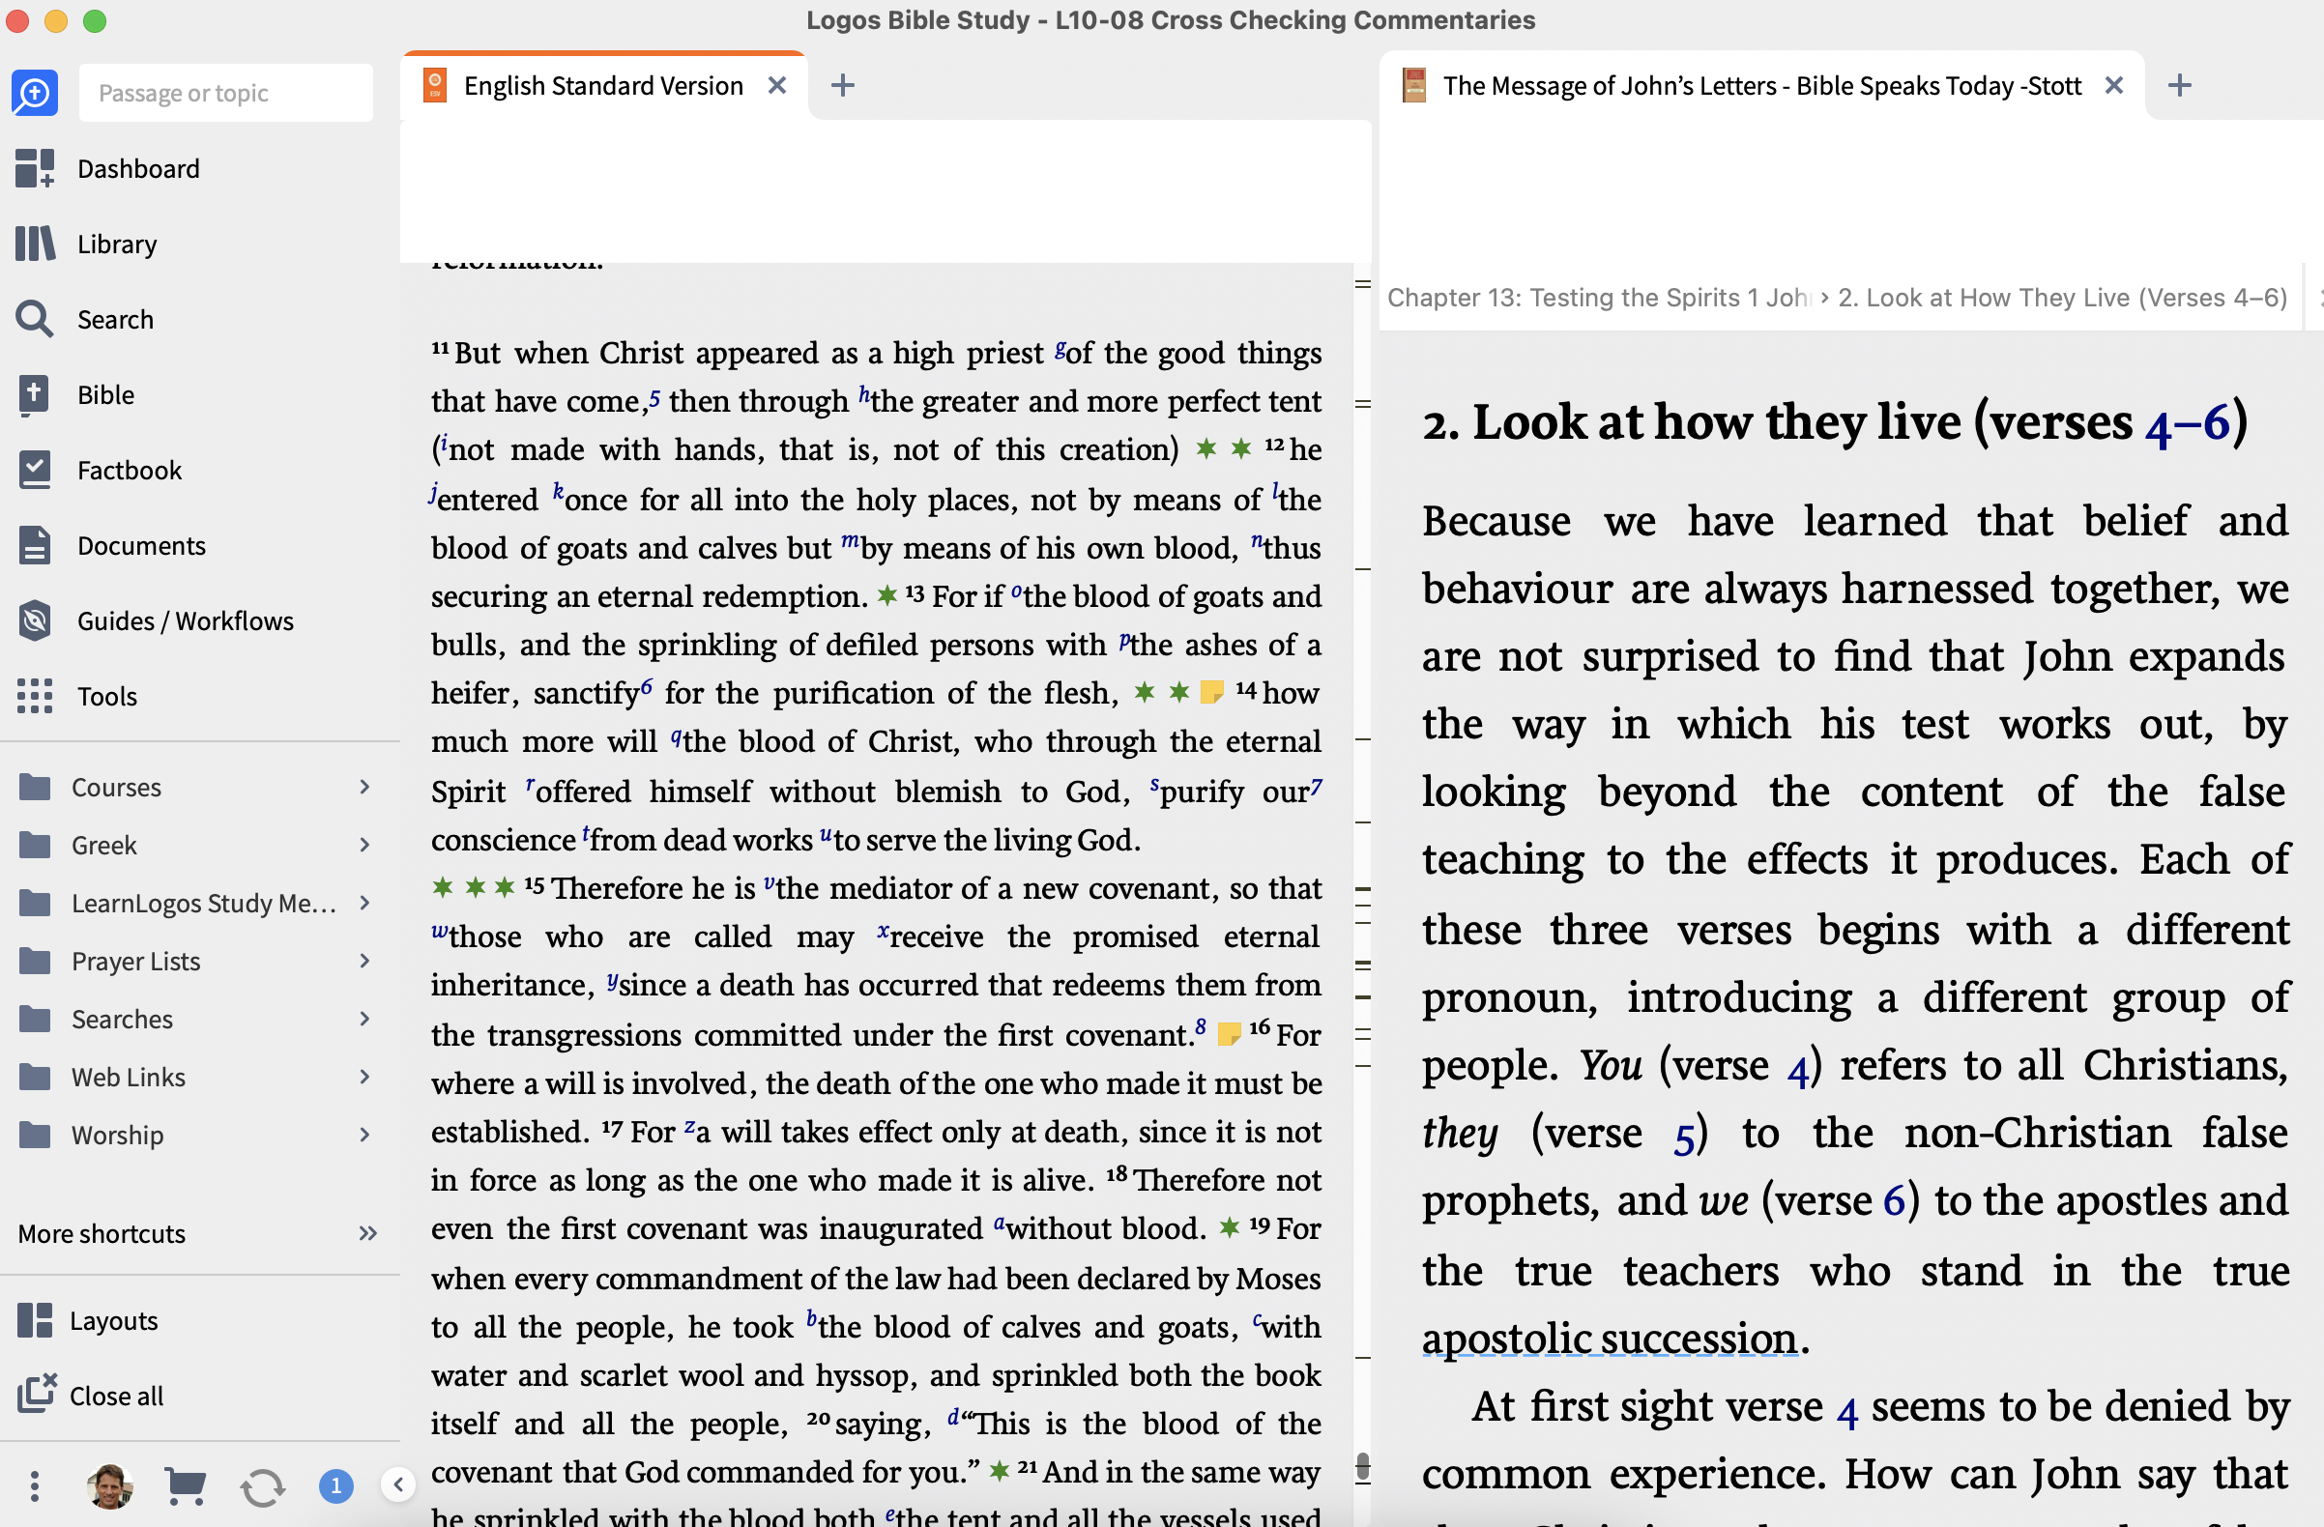Click the More shortcuts label

pos(102,1233)
